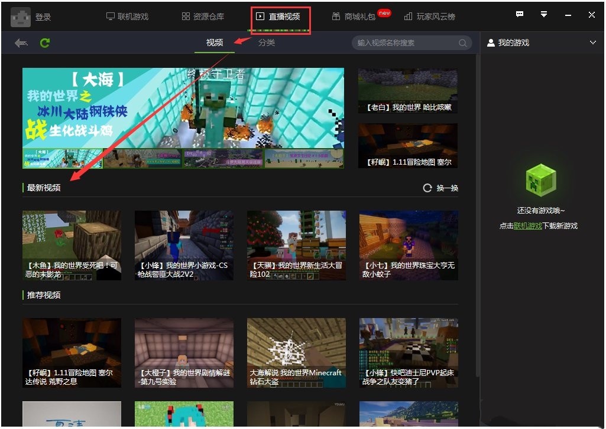Switch to the 分类 tab

pos(267,42)
